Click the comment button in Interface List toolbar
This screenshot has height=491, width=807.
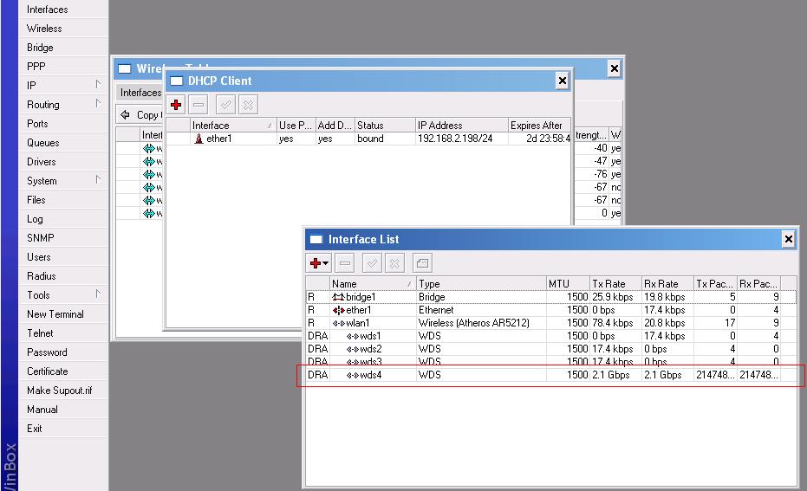(x=422, y=263)
